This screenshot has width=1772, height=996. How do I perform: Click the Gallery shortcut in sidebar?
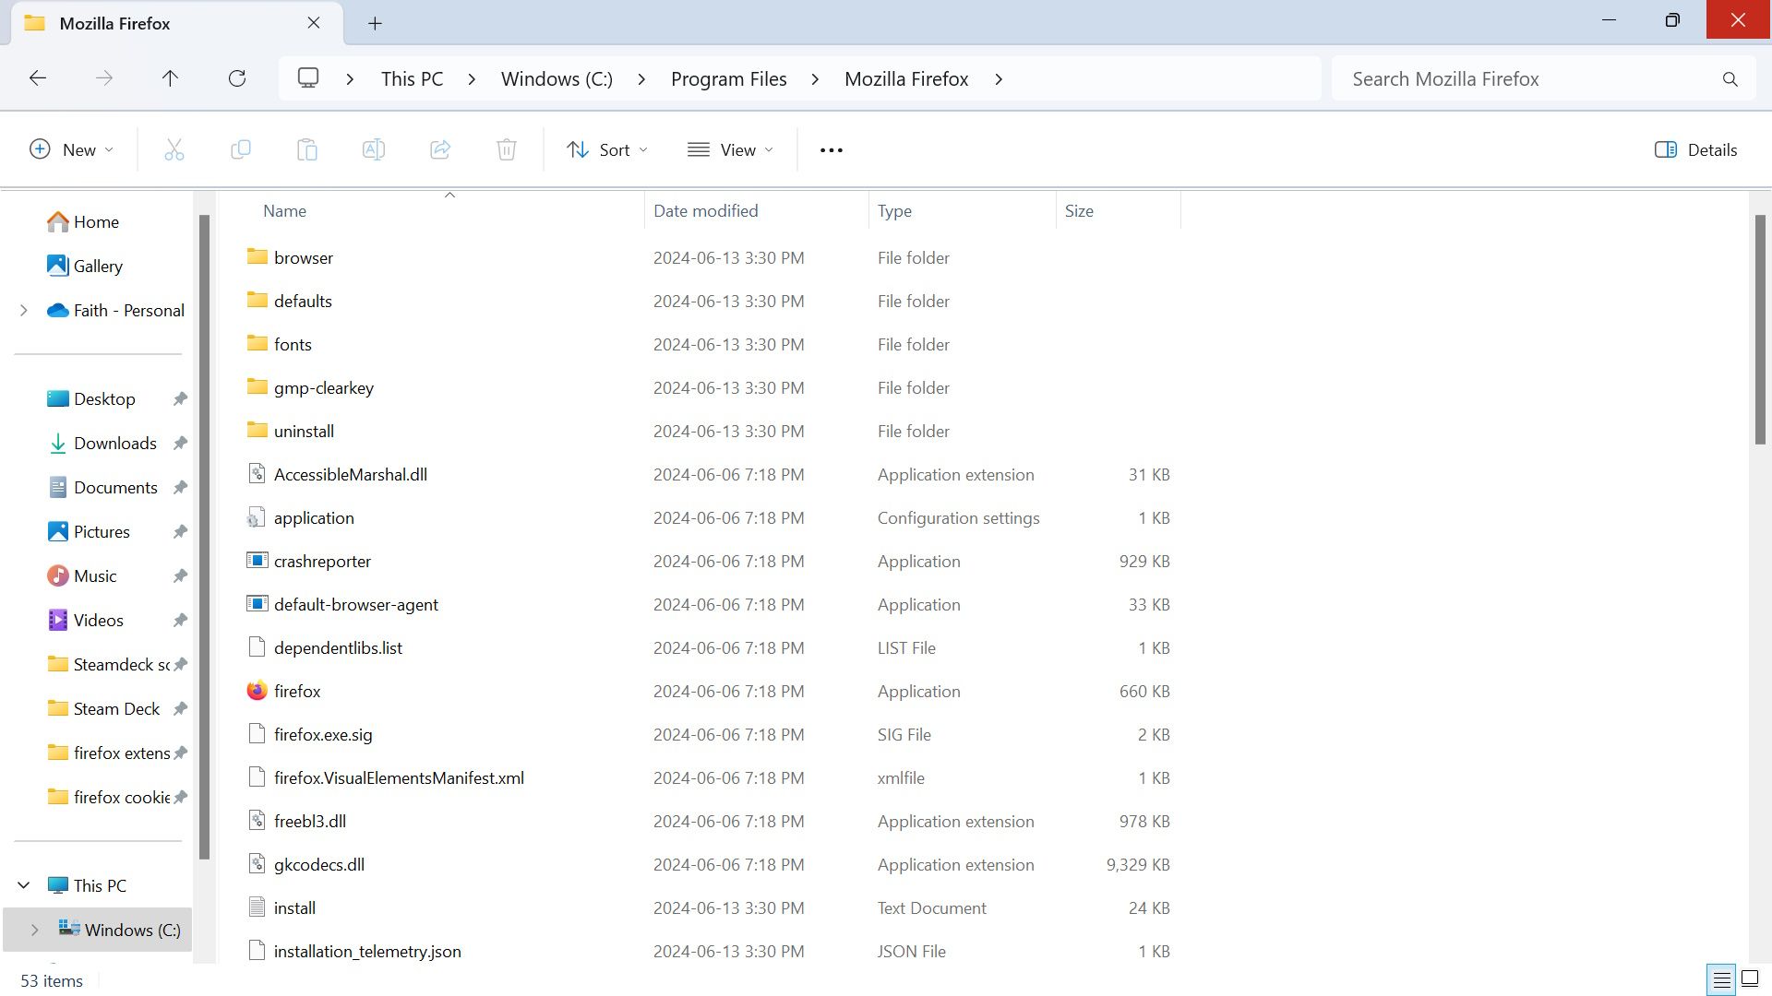coord(99,267)
